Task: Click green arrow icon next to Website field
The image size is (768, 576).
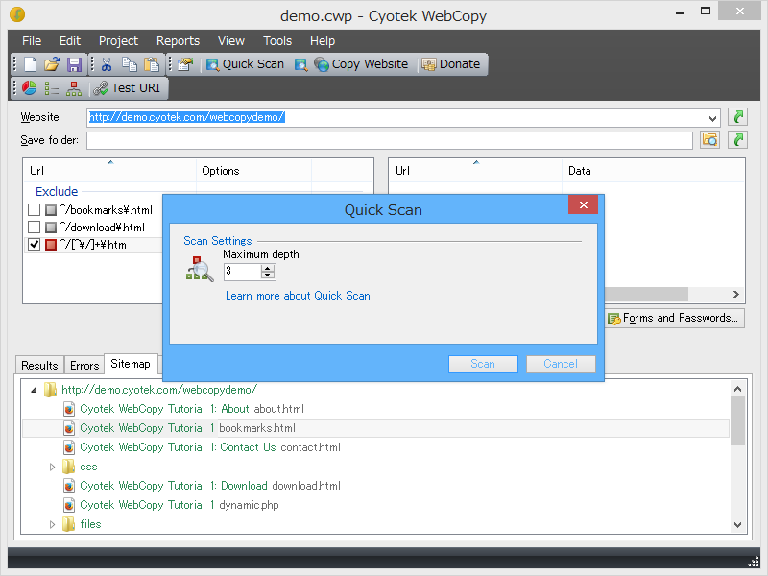Action: tap(737, 117)
